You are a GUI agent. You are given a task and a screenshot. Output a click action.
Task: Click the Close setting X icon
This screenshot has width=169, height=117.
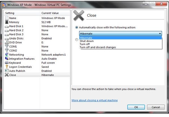(x=7, y=75)
